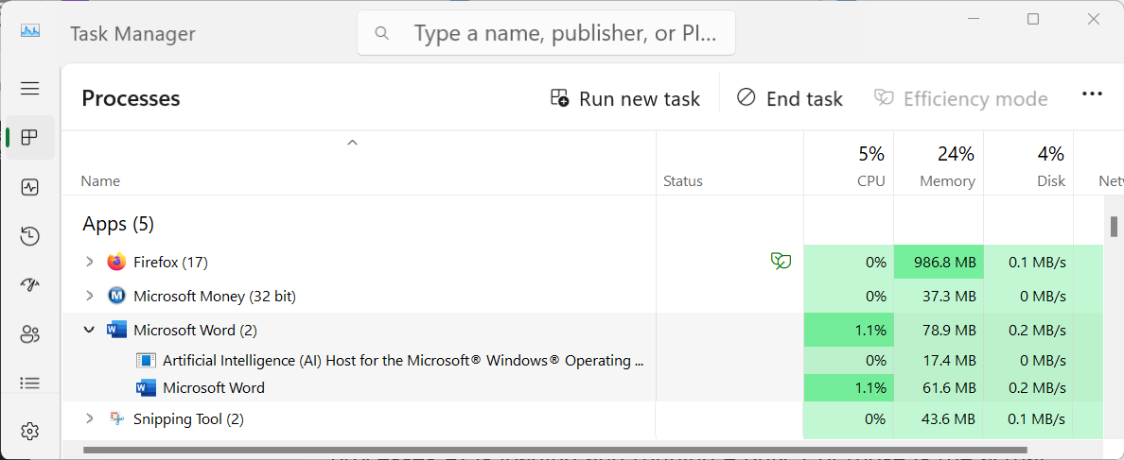This screenshot has height=460, width=1124.
Task: Click the Task Manager app icon in title bar
Action: tap(30, 31)
